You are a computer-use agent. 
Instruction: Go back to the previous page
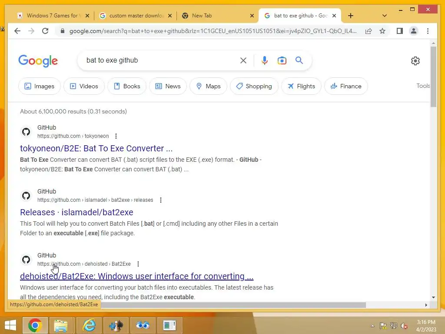pyautogui.click(x=17, y=31)
